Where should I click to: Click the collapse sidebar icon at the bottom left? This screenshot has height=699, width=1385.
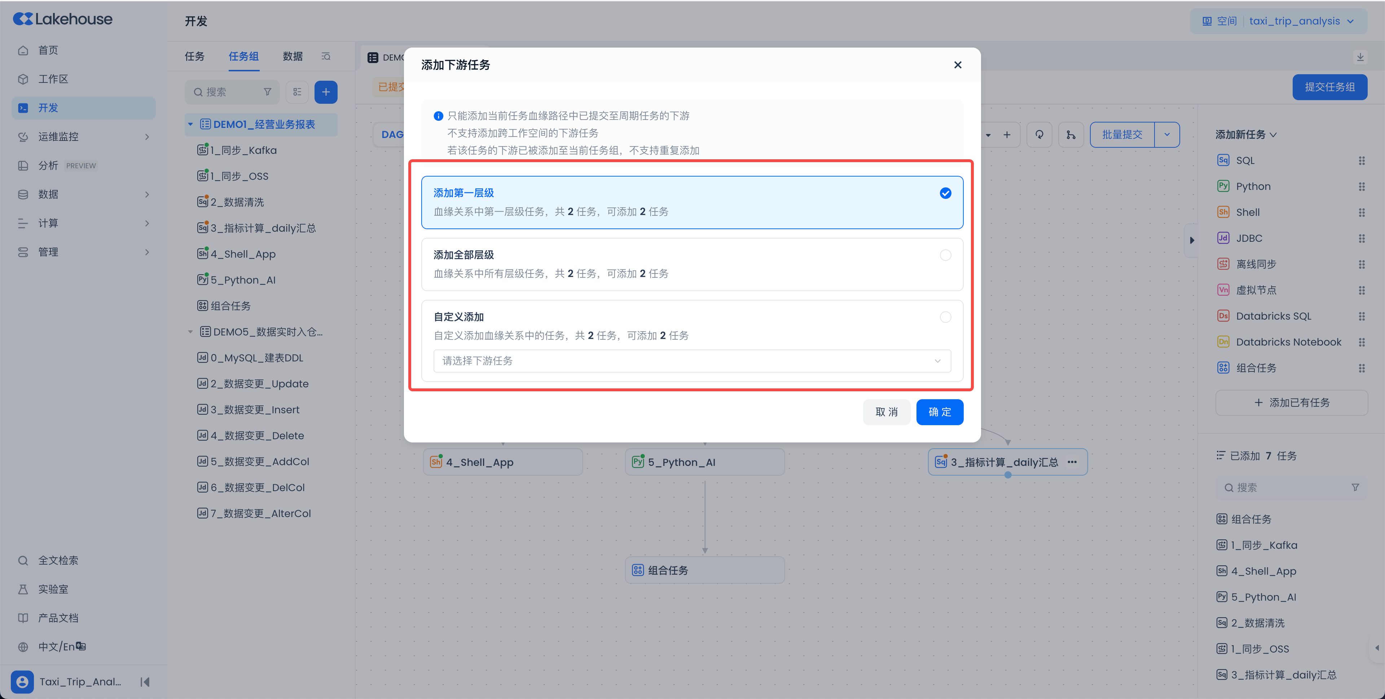click(x=145, y=682)
